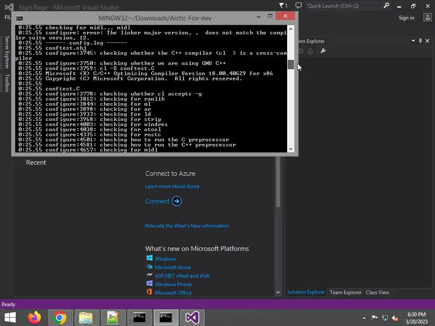This screenshot has width=435, height=326.
Task: Click the MINGW32 terminal scrollbar down arrow
Action: [291, 149]
